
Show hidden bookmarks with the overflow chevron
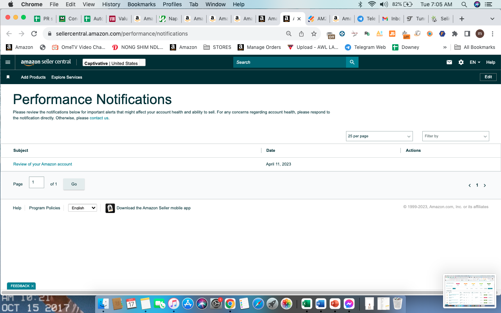[x=445, y=47]
